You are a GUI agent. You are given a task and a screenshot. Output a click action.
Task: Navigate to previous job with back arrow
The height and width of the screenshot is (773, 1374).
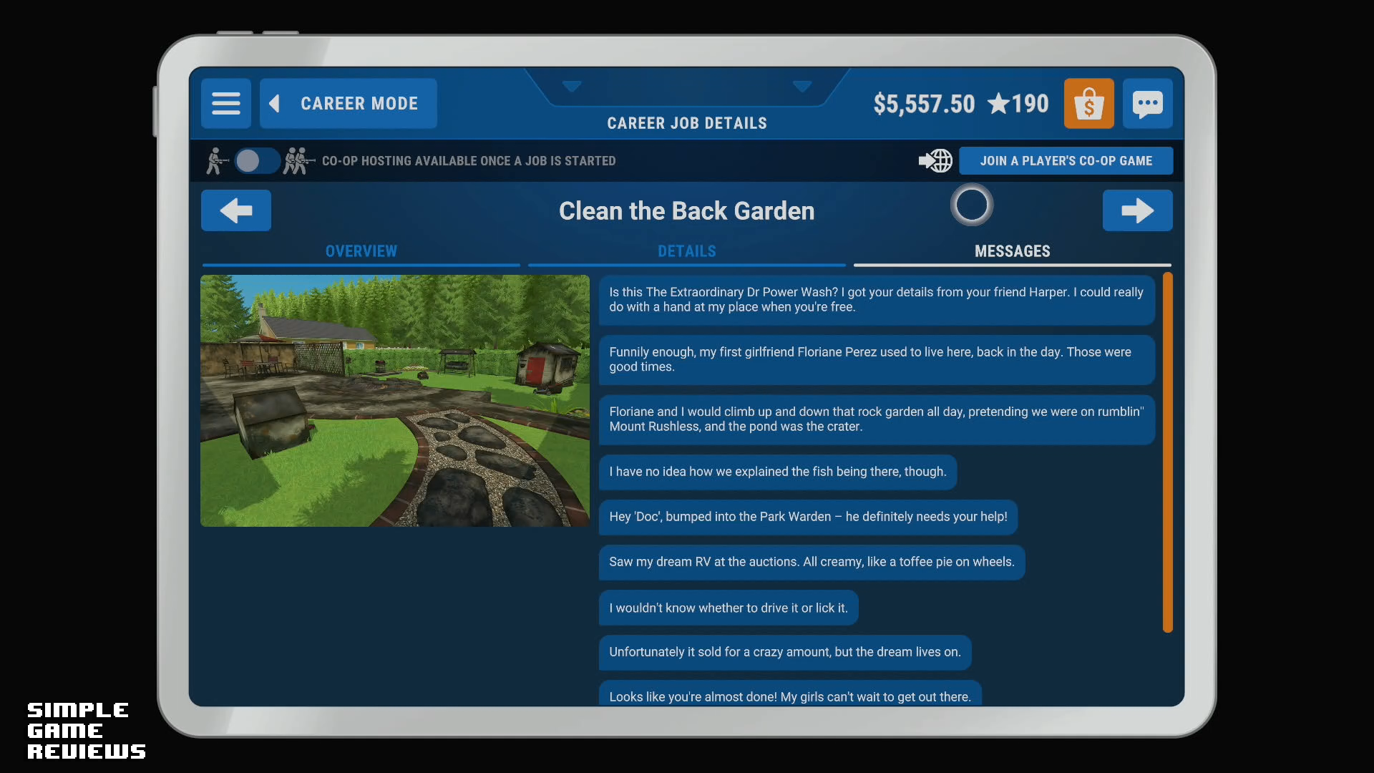(x=236, y=210)
